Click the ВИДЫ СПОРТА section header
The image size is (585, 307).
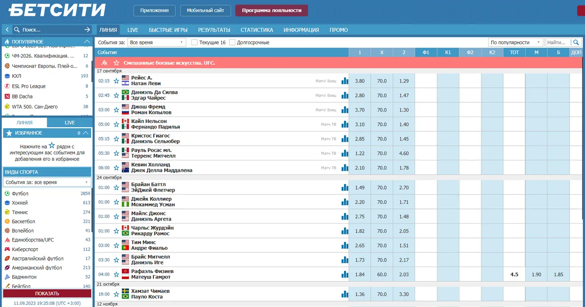click(47, 172)
